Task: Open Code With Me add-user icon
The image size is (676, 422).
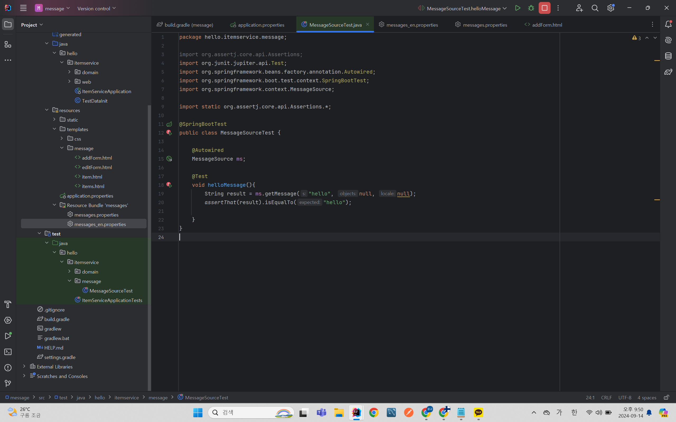Action: click(x=579, y=8)
